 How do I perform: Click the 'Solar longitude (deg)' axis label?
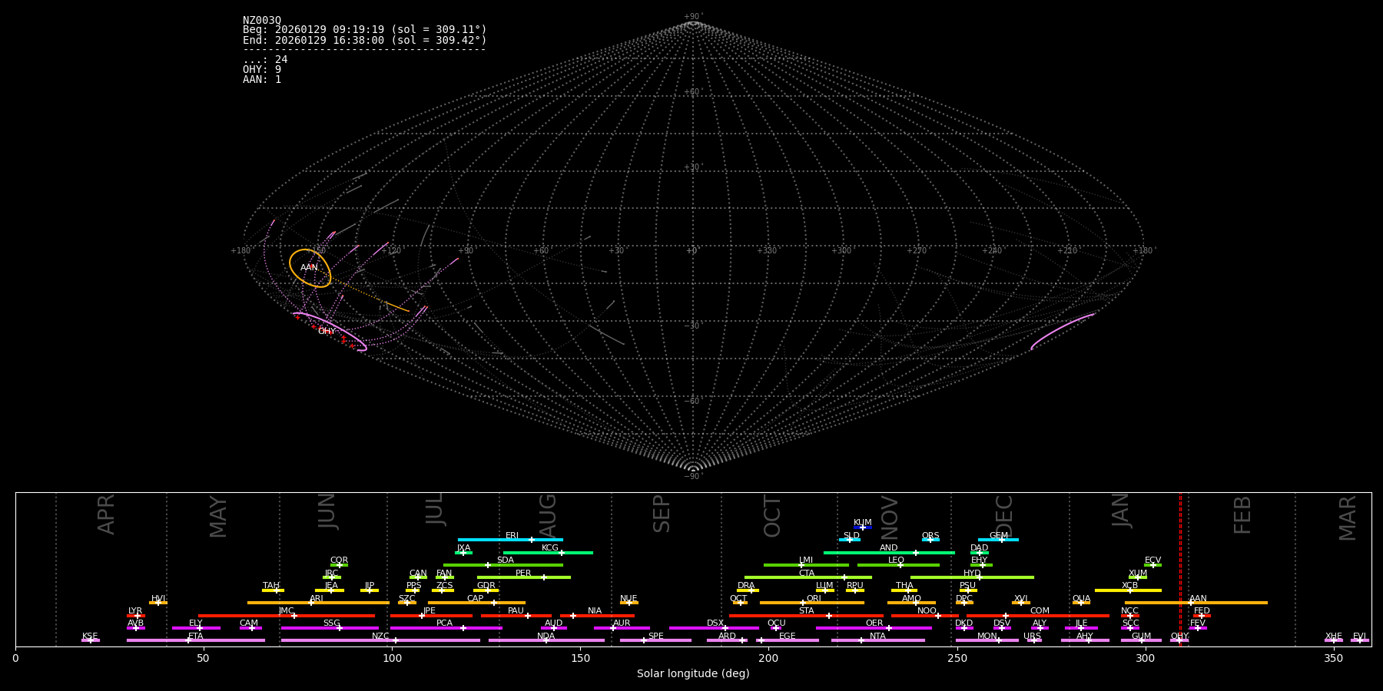693,674
